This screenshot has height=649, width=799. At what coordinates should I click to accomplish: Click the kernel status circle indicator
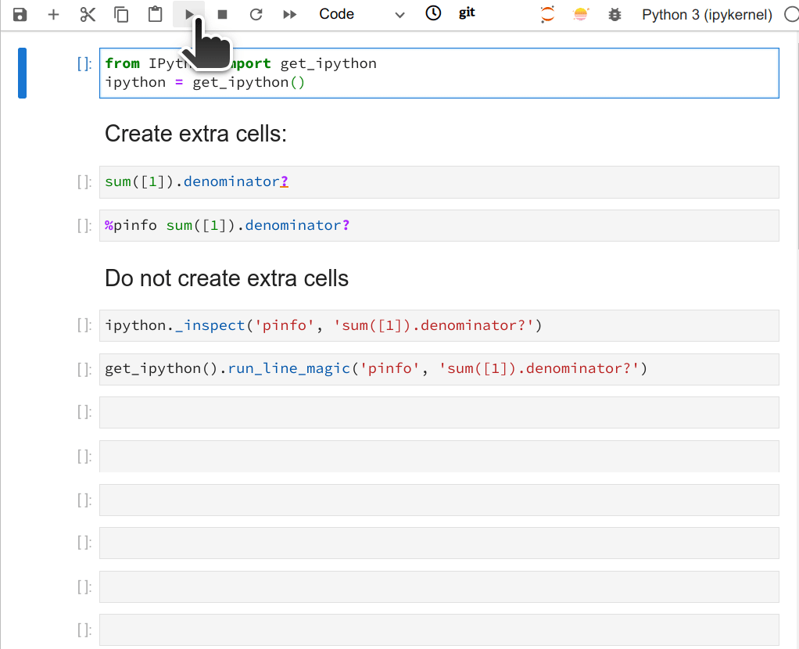click(790, 14)
